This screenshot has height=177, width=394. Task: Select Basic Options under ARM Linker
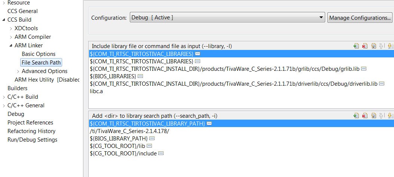tap(39, 54)
